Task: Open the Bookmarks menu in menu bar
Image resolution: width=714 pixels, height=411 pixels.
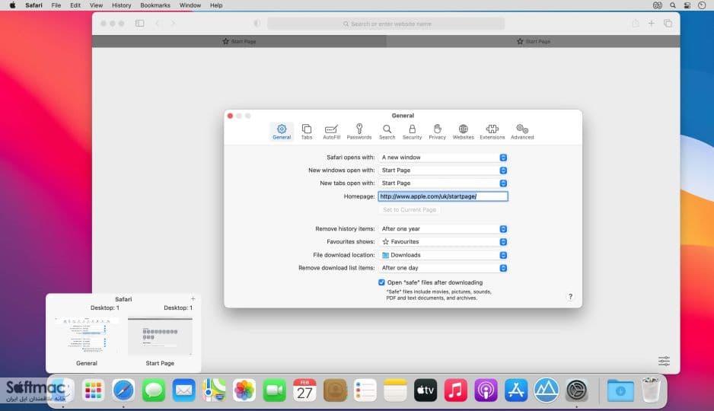Action: pos(155,5)
